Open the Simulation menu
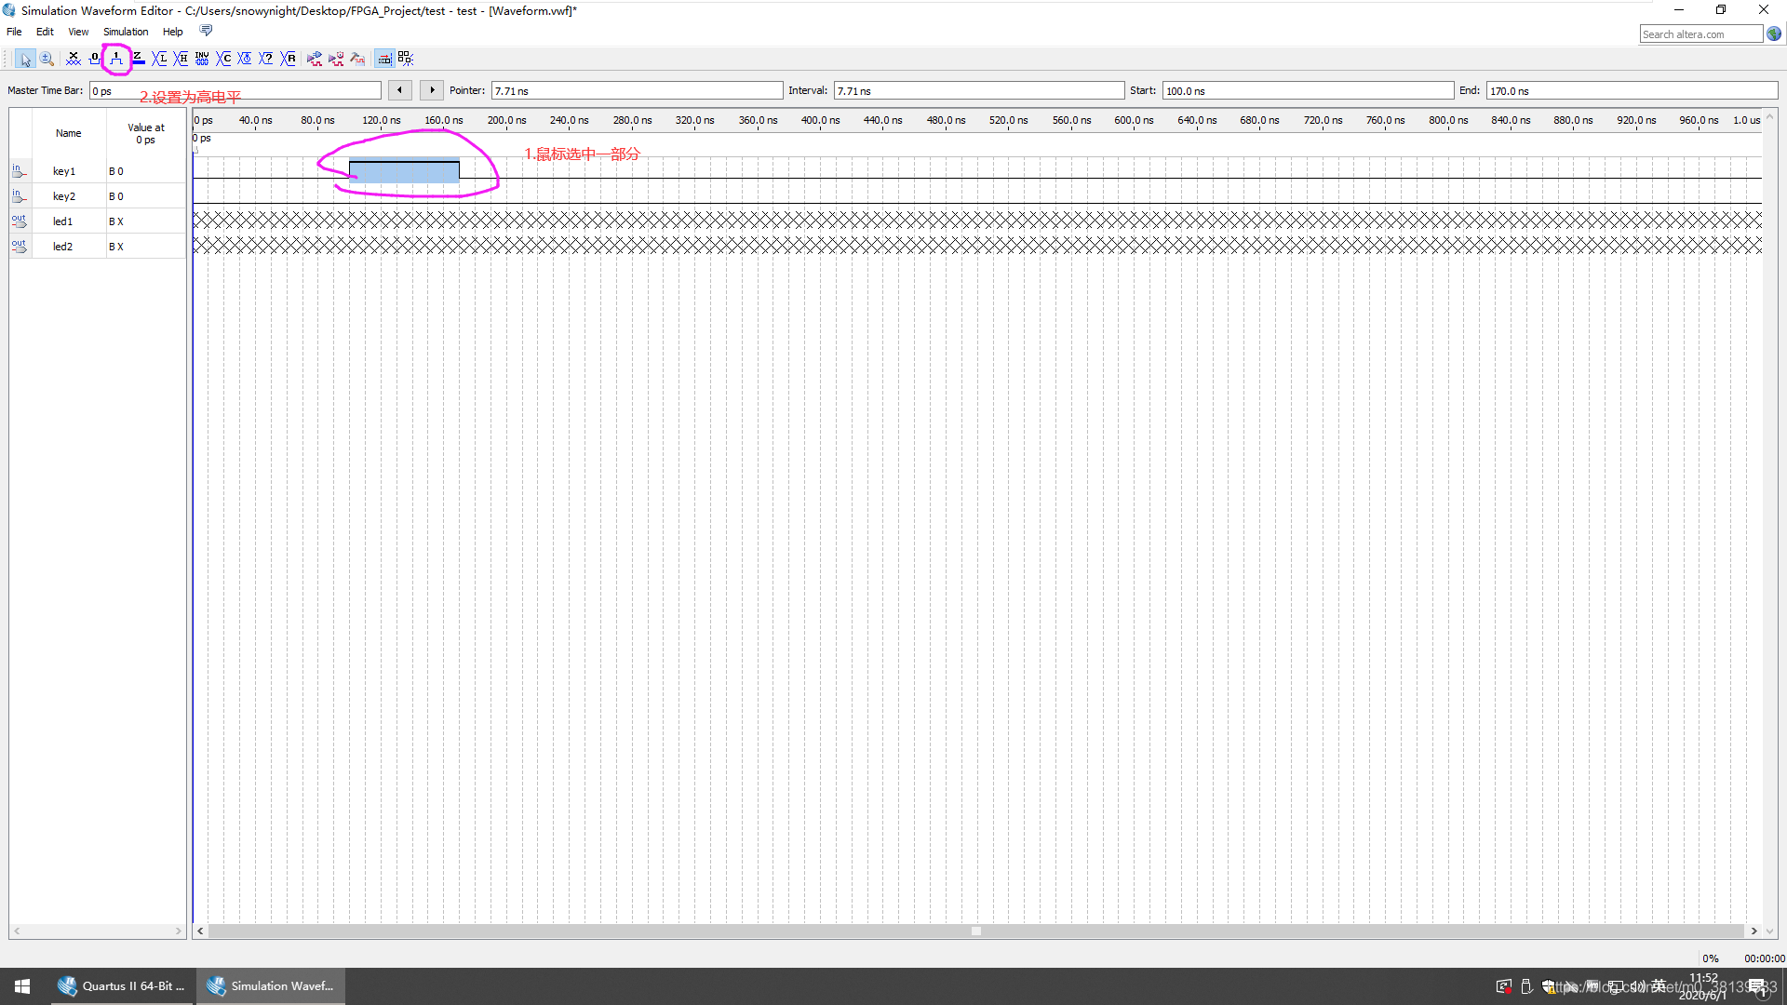 click(126, 32)
